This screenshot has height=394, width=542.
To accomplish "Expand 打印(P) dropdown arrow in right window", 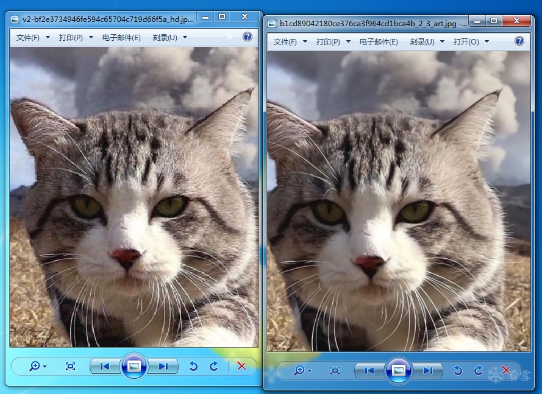I will (x=348, y=42).
